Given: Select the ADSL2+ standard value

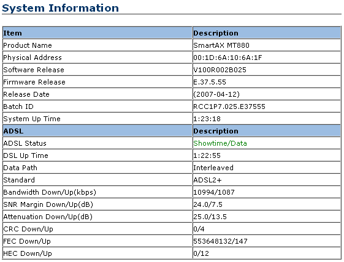Looking at the screenshot, I should pos(207,180).
